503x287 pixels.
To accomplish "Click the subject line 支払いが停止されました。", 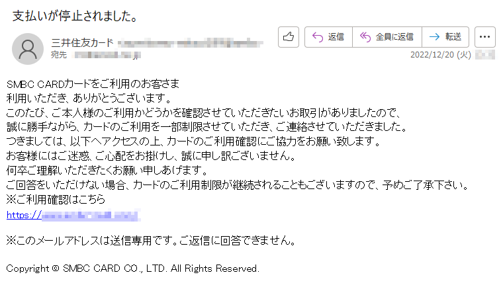I will (75, 16).
